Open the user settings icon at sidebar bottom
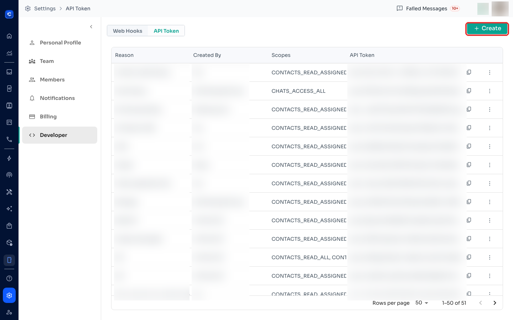Image resolution: width=513 pixels, height=320 pixels. (9, 312)
